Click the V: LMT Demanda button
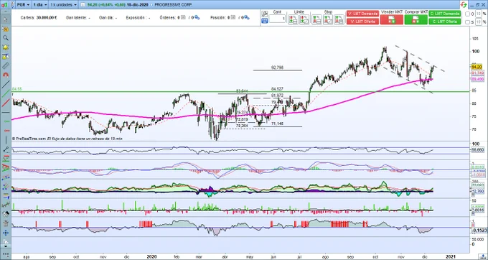Screen dimensions: 488x260 362,14
